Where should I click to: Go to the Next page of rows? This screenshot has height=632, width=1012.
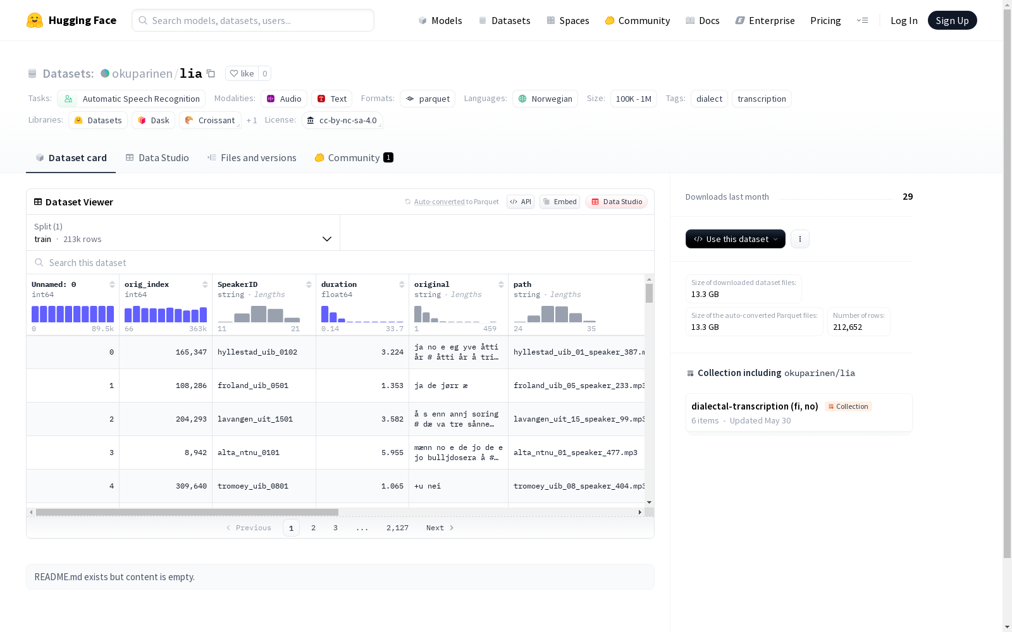tap(440, 528)
